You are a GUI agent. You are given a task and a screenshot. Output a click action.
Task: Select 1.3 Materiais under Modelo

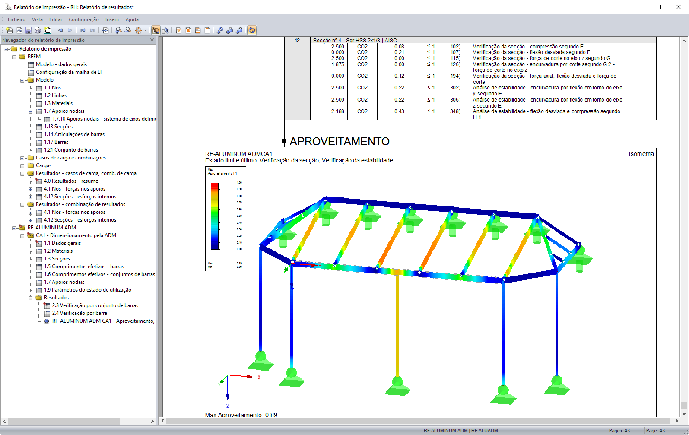coord(58,103)
